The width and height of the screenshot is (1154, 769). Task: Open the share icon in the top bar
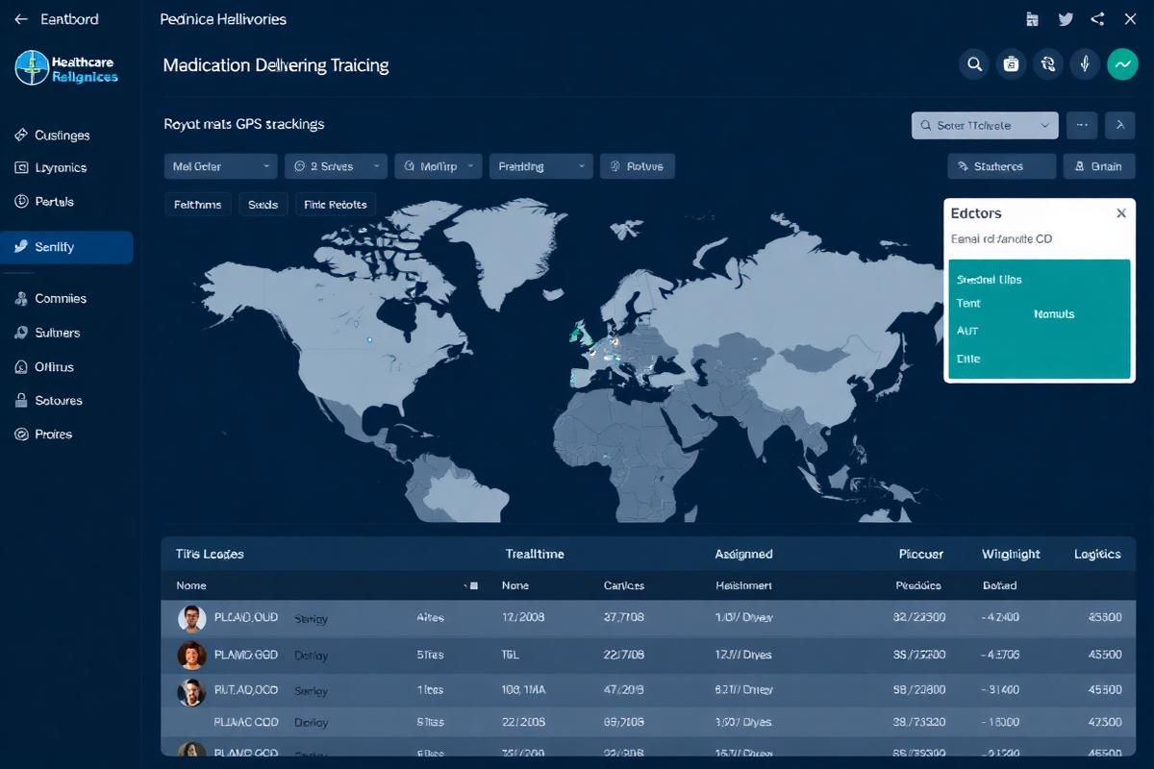click(x=1097, y=18)
